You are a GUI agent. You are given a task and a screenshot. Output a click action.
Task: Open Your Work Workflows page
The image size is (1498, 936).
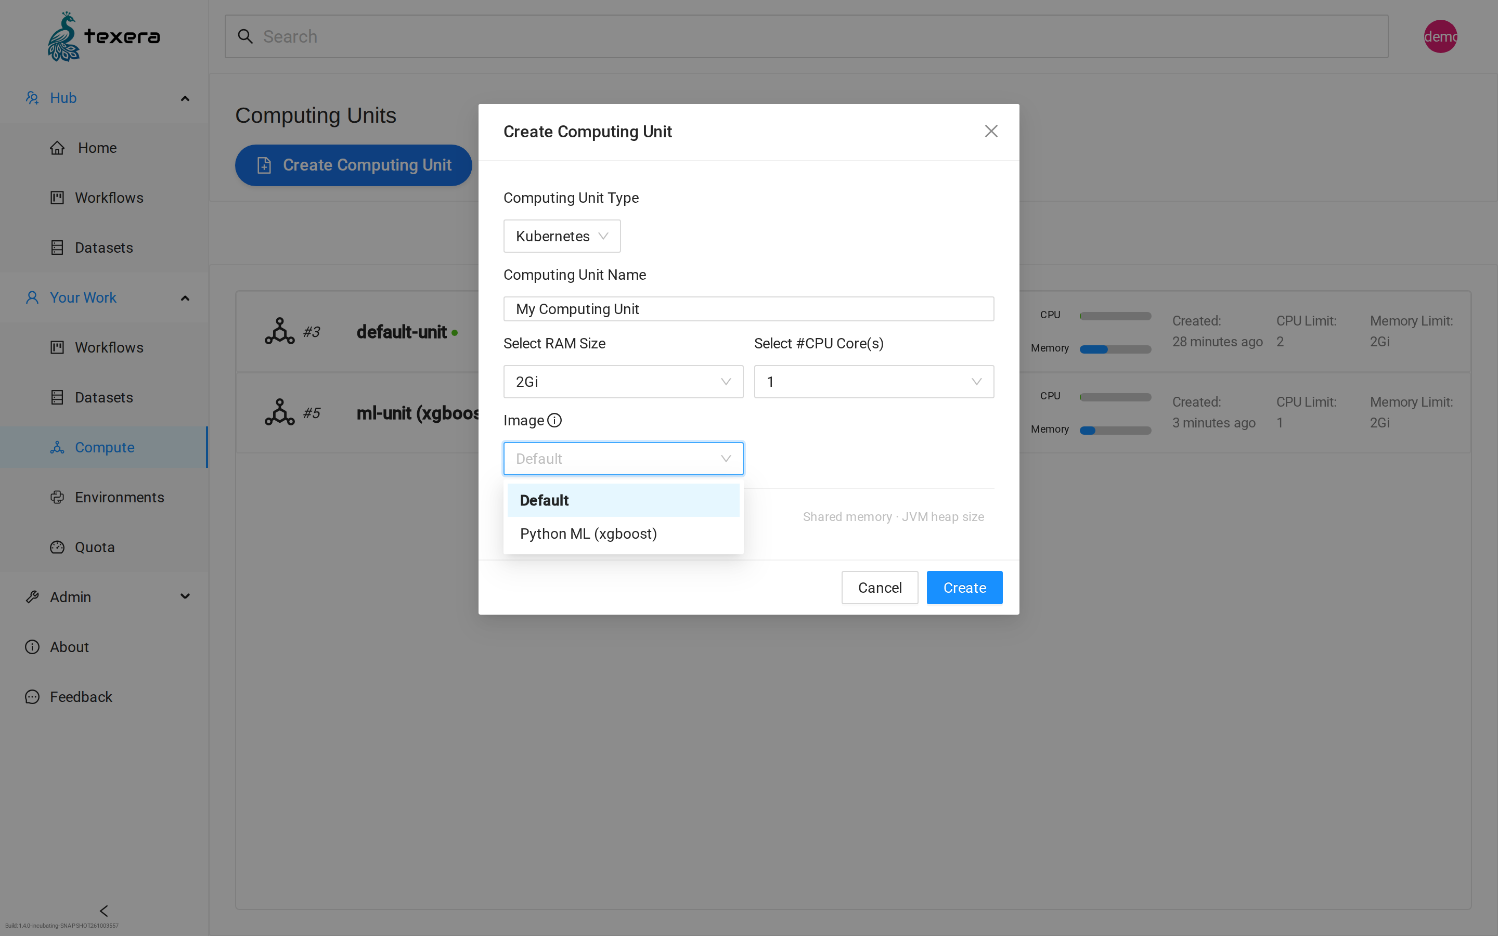click(104, 347)
